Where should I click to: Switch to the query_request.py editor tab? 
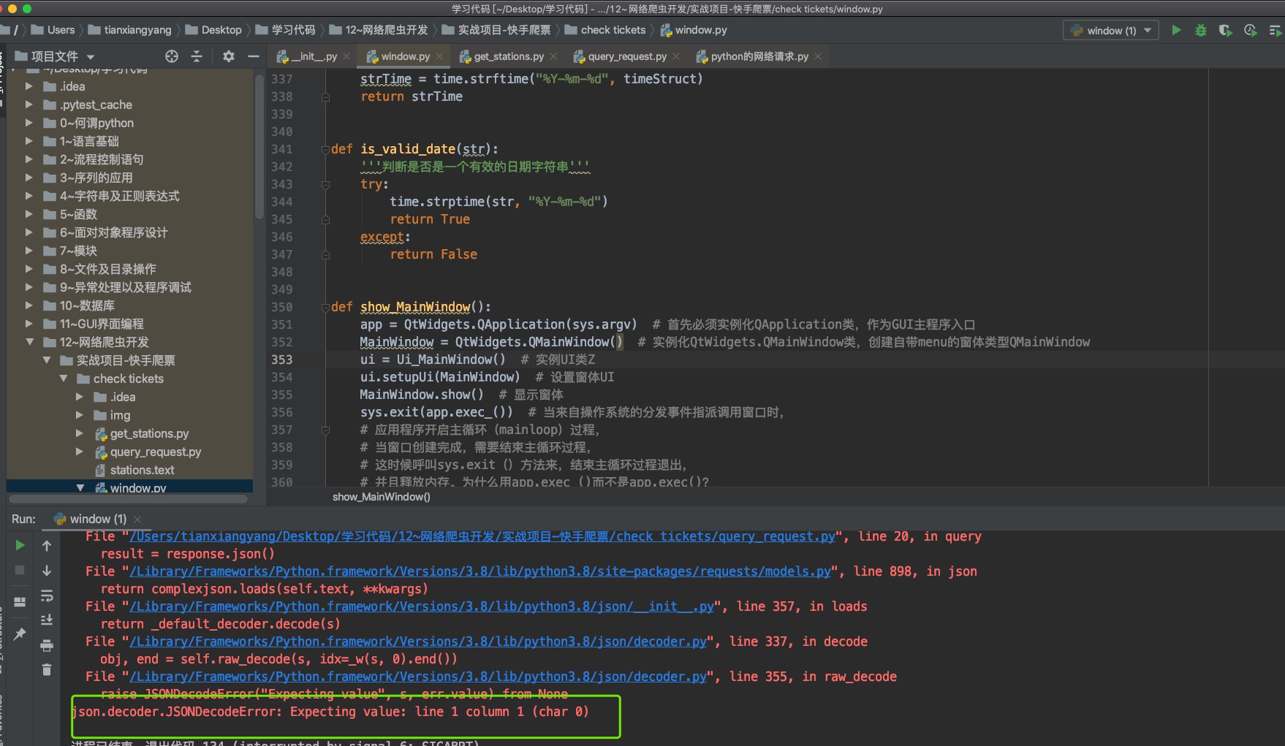tap(626, 56)
